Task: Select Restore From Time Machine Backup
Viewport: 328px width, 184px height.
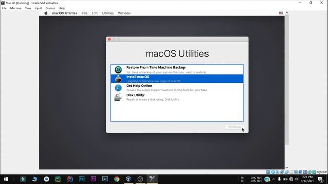Action: [177, 70]
